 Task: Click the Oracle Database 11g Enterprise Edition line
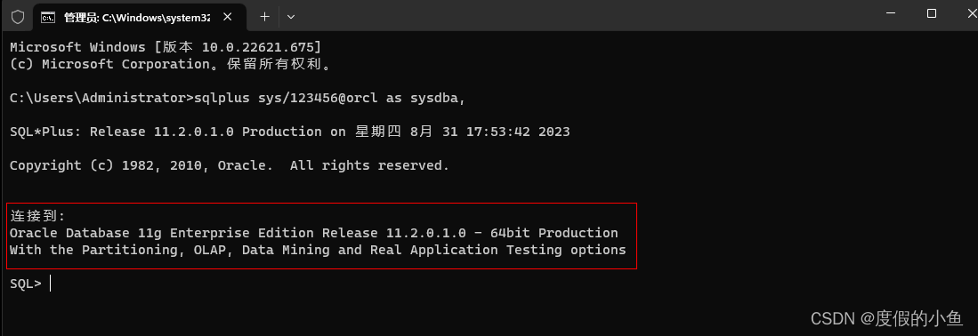click(314, 233)
